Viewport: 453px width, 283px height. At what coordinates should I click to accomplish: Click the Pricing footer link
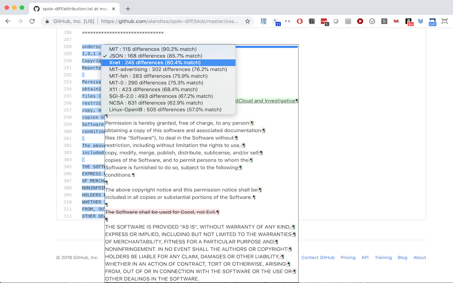pos(348,258)
